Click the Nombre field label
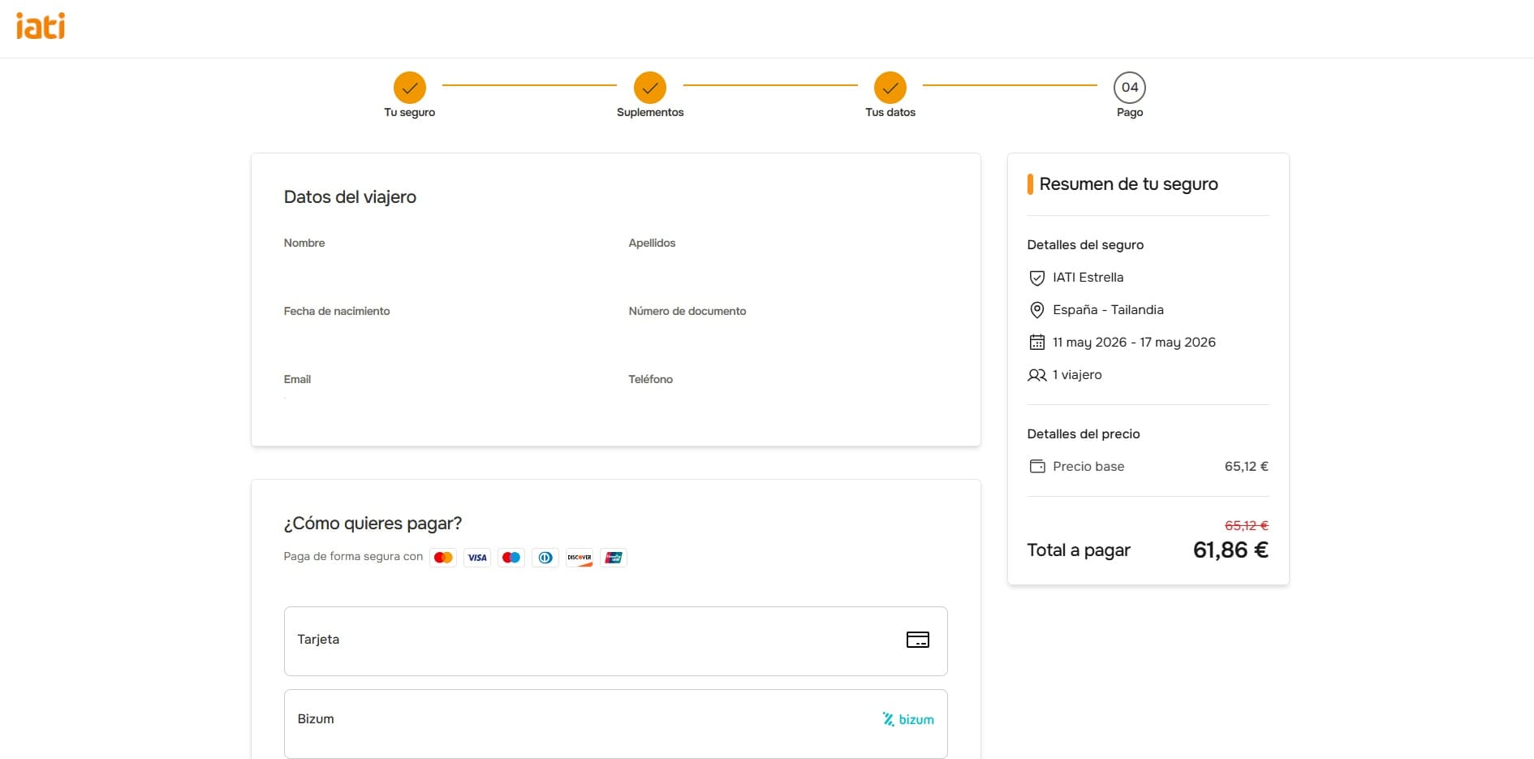 point(304,243)
